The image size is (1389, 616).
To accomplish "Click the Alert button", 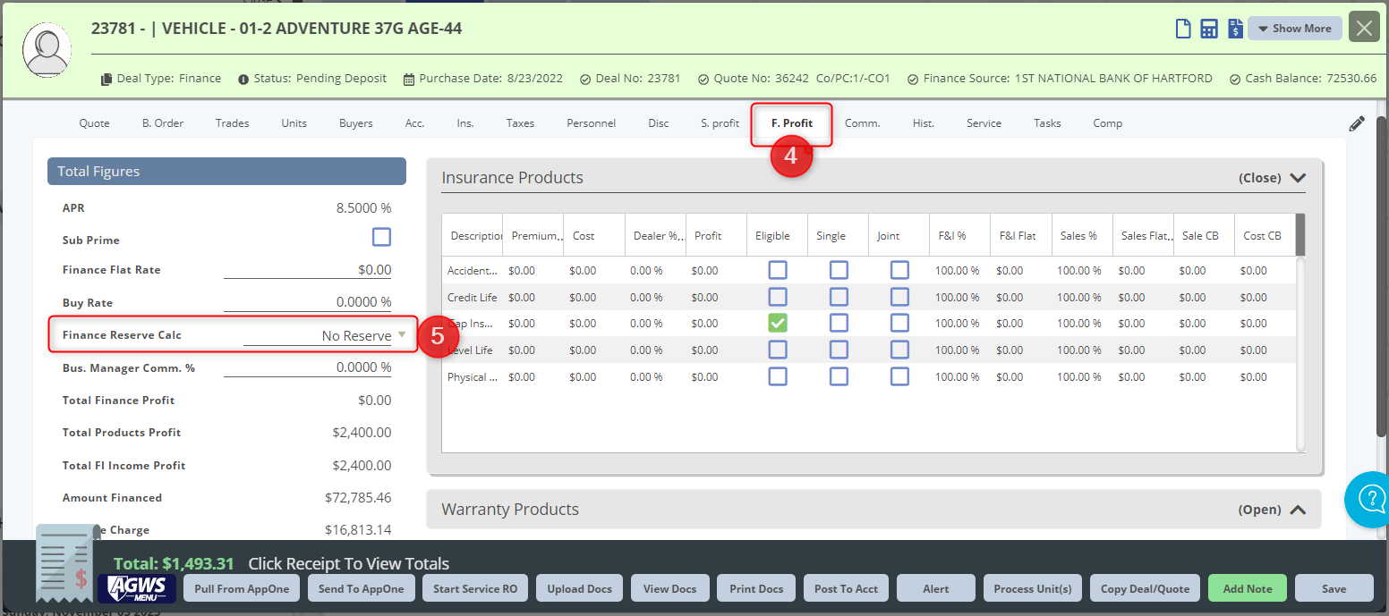I will (x=936, y=588).
